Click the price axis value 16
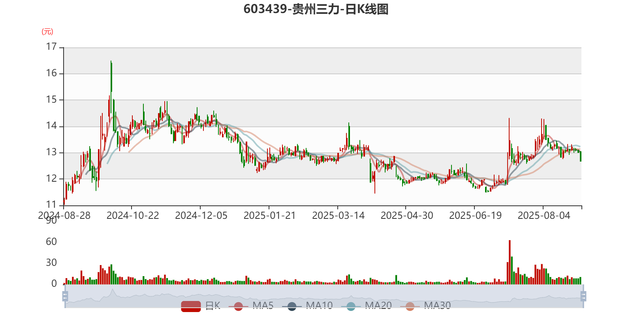The height and width of the screenshot is (316, 632). click(x=51, y=73)
